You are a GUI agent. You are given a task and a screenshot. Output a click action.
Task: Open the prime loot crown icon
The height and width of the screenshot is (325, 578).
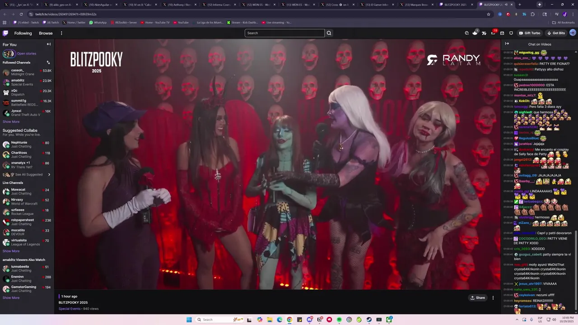[475, 33]
